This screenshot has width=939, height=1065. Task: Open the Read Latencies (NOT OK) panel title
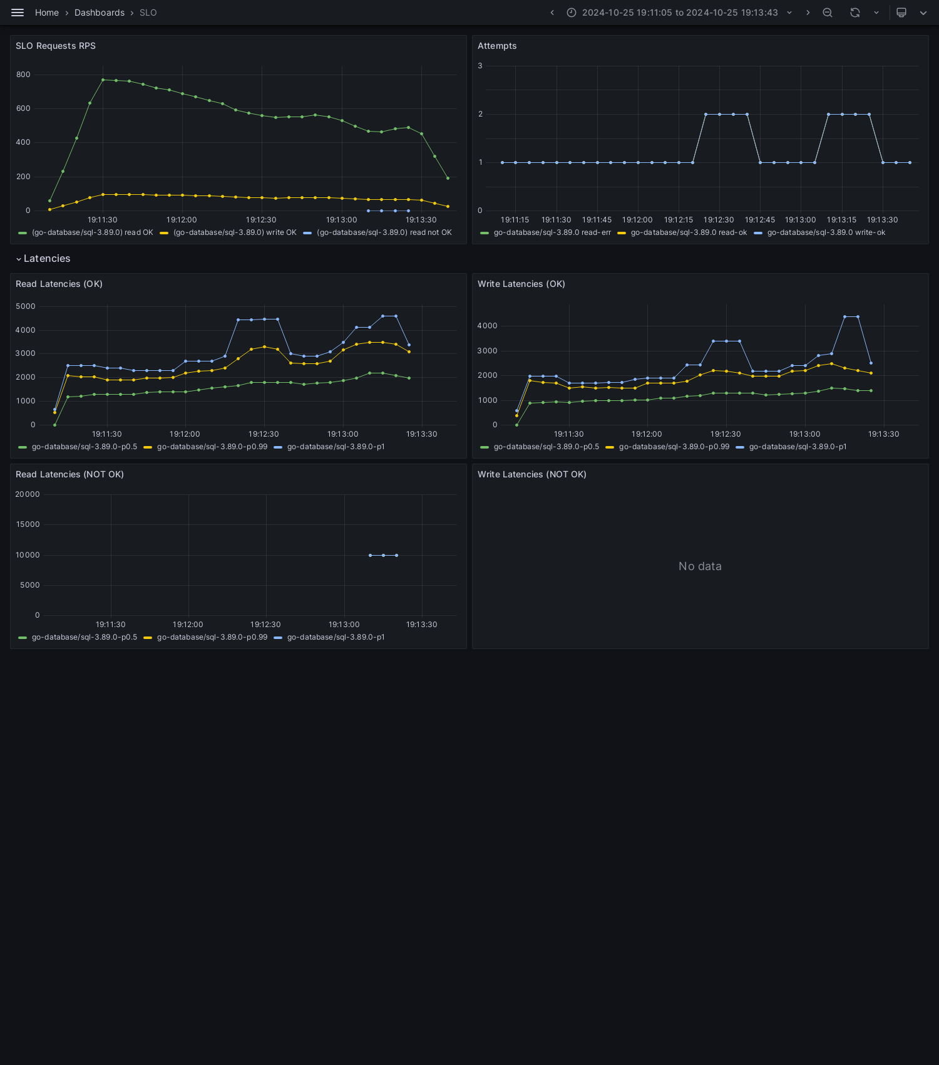coord(69,474)
